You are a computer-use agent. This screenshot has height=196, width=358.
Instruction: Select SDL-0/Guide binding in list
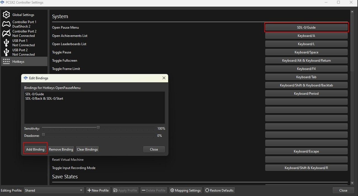(x=34, y=94)
